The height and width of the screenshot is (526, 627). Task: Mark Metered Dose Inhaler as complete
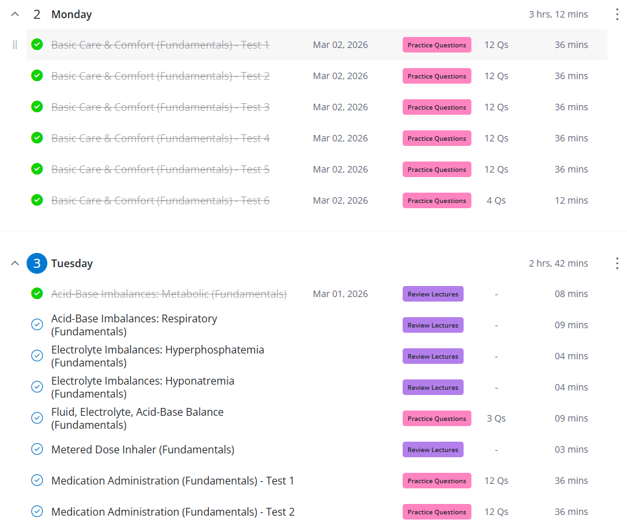pyautogui.click(x=37, y=449)
